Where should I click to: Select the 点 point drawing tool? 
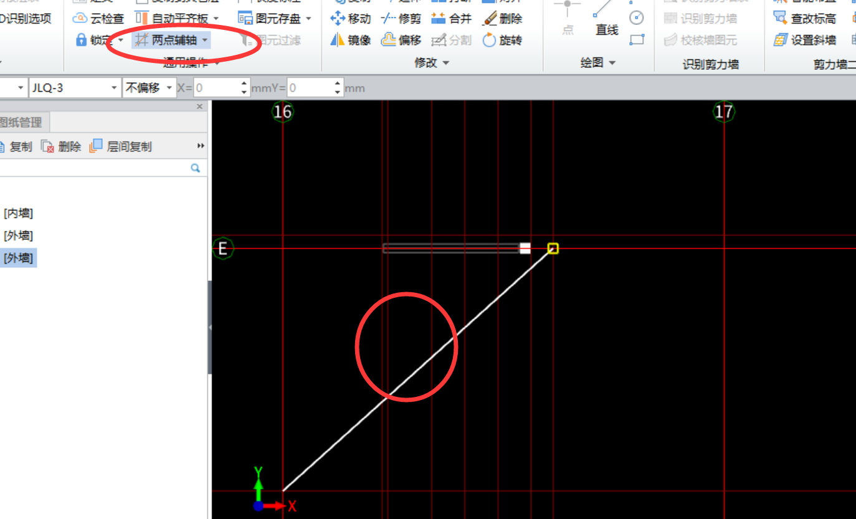coord(568,17)
